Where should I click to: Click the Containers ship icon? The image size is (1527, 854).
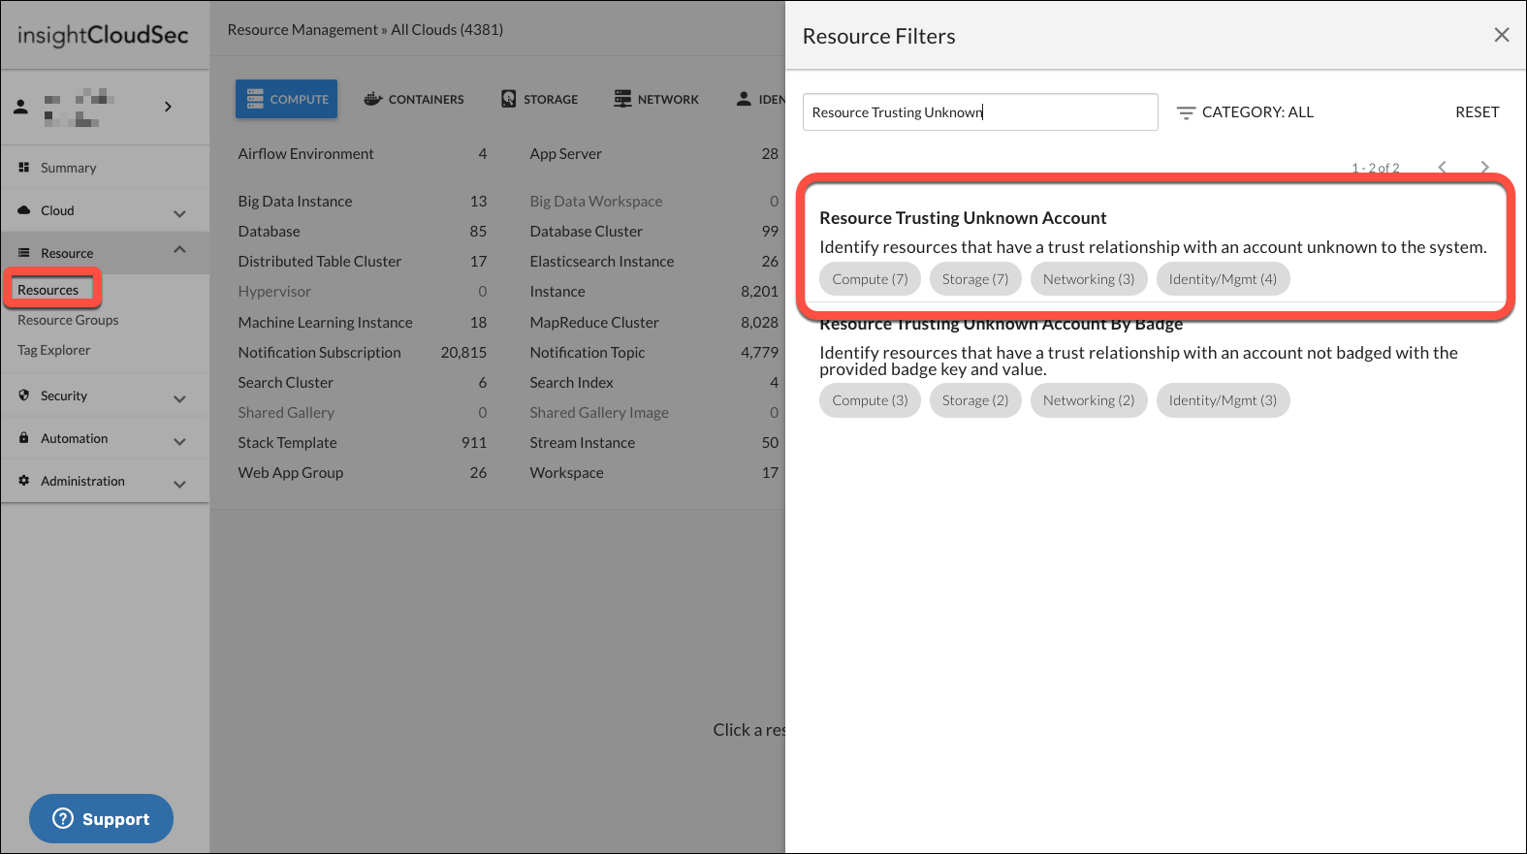pyautogui.click(x=373, y=99)
